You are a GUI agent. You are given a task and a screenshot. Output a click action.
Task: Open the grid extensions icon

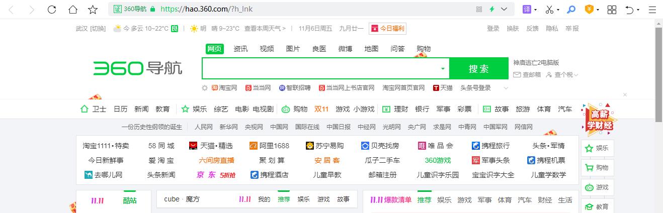coord(612,10)
